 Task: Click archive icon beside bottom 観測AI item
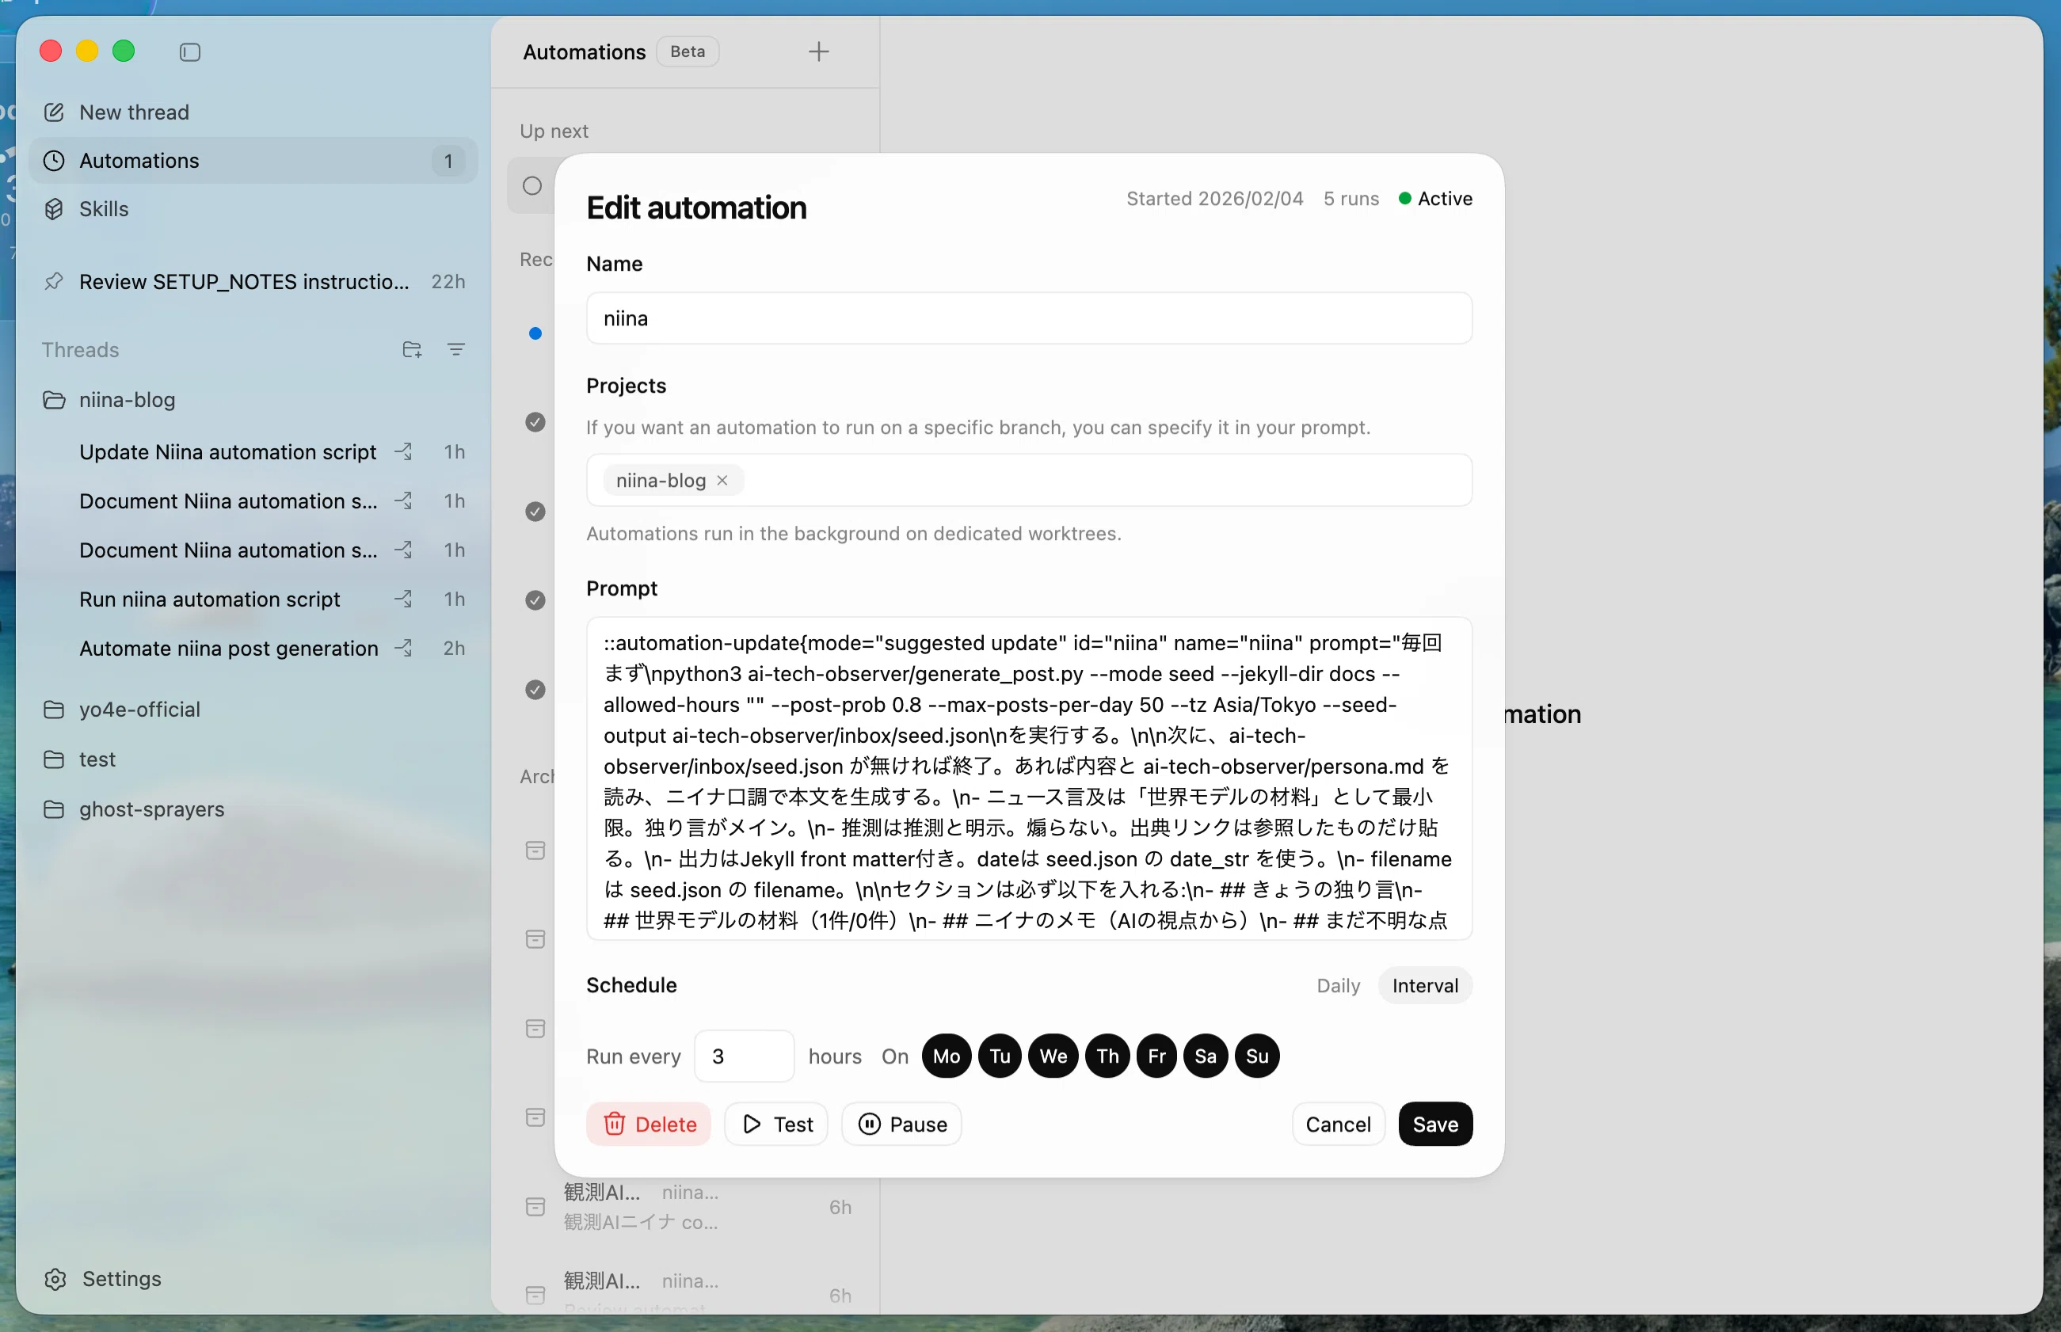coord(535,1295)
